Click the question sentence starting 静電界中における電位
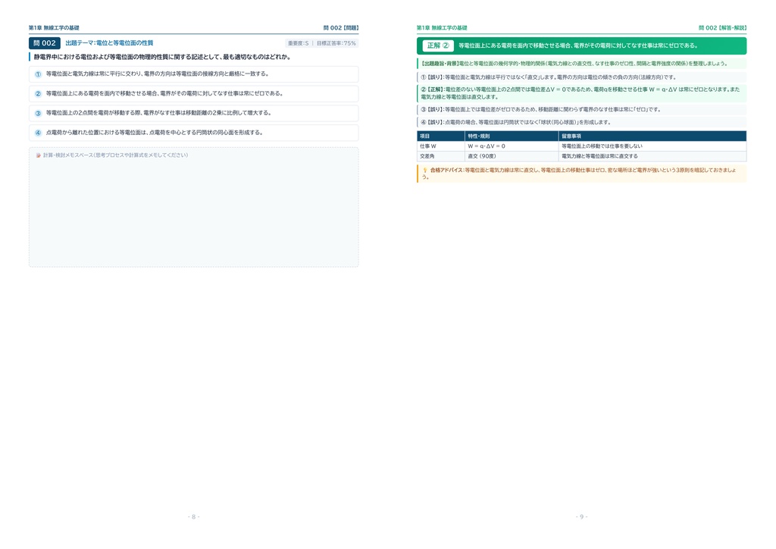 coord(162,57)
